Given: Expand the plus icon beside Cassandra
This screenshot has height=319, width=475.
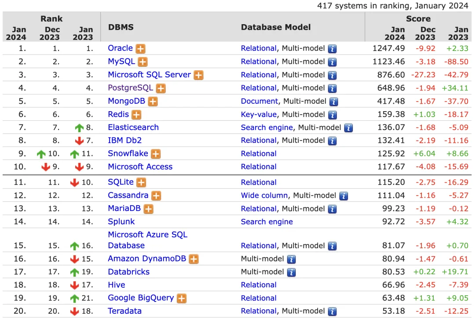Looking at the screenshot, I should [156, 196].
